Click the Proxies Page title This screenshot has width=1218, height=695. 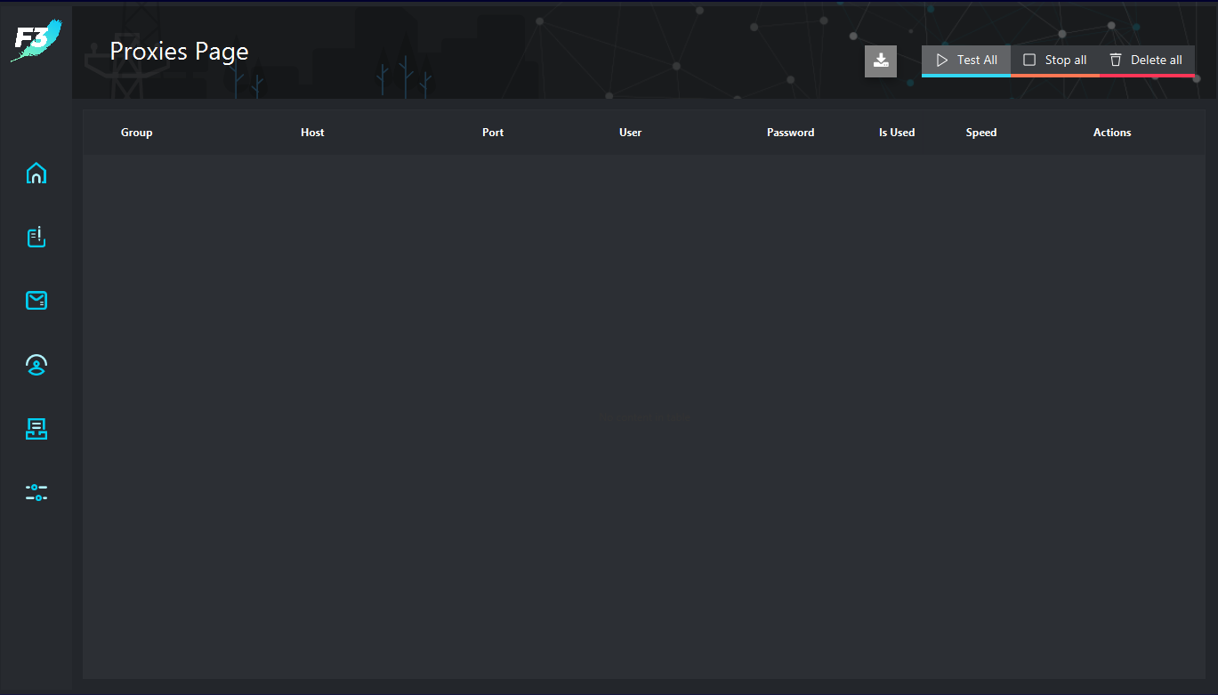click(179, 52)
